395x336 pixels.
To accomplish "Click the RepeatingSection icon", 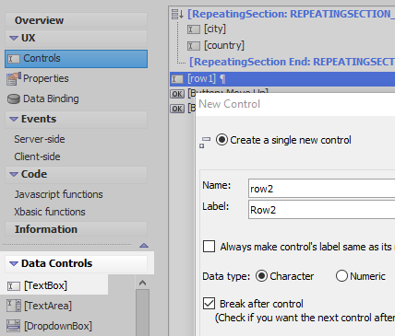I will 177,14.
